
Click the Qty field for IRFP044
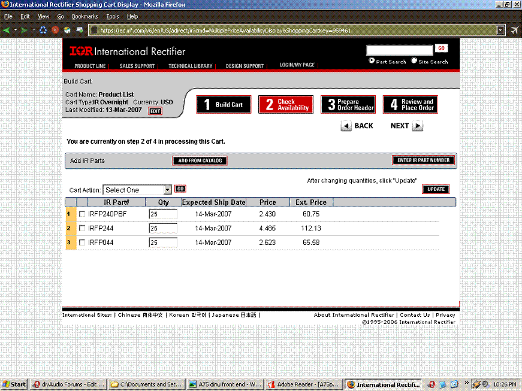[163, 243]
